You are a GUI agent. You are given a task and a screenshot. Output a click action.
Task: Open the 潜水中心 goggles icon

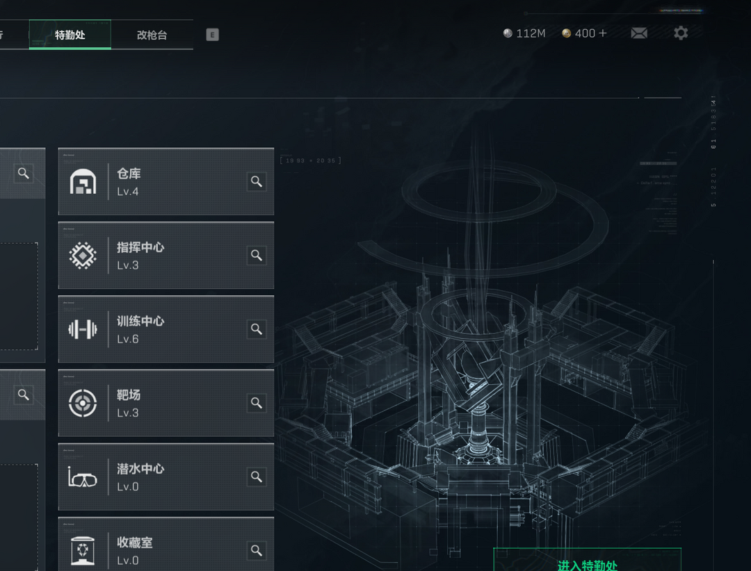point(83,477)
